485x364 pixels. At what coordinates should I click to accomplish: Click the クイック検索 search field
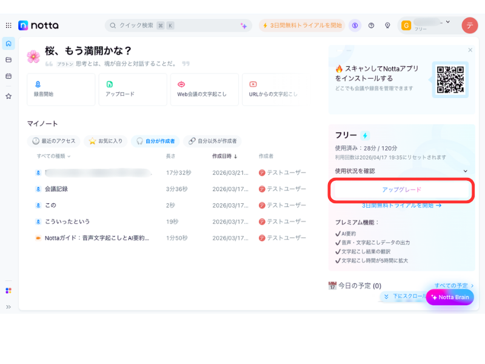tap(176, 25)
